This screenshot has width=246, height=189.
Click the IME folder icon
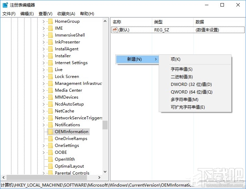[x=50, y=28]
